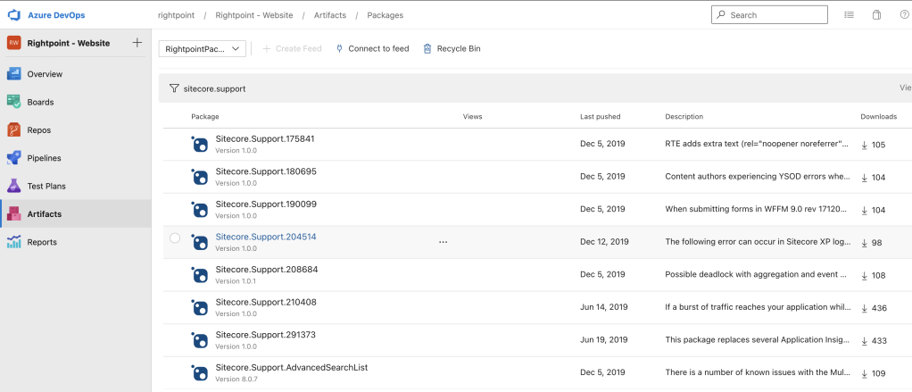The image size is (912, 392).
Task: Click the Packages breadcrumb link
Action: (x=385, y=15)
